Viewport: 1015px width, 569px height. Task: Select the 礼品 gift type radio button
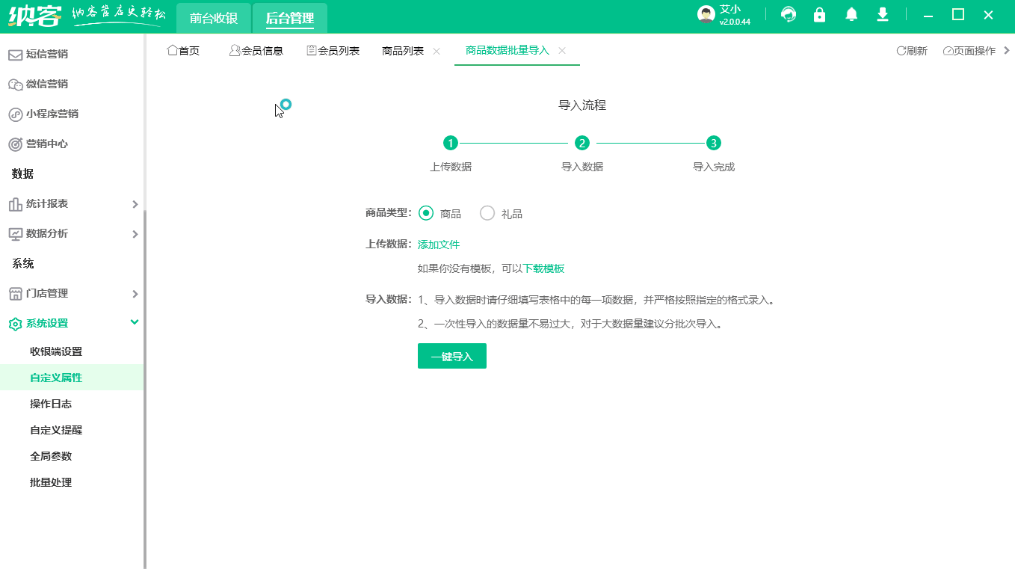487,213
